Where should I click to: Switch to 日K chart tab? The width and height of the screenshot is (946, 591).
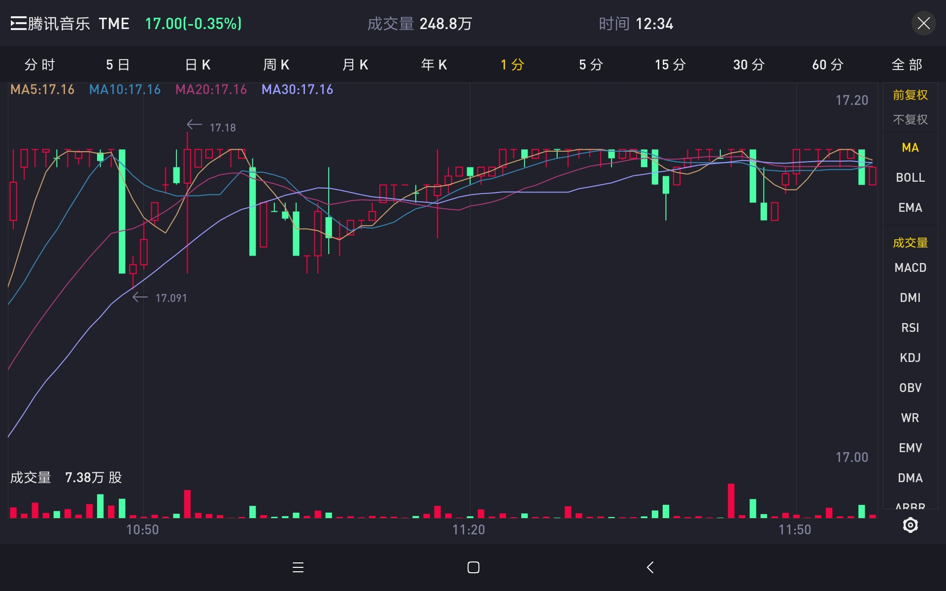(x=198, y=65)
